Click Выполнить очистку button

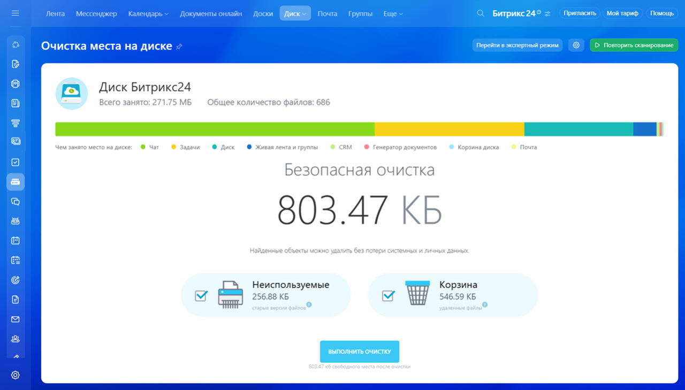pos(360,351)
